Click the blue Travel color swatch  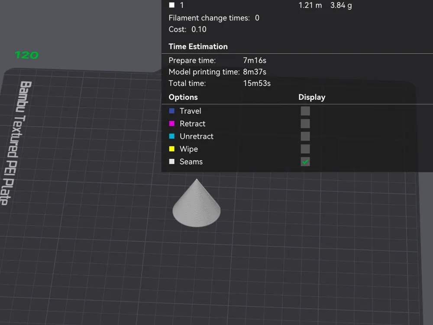(x=172, y=111)
